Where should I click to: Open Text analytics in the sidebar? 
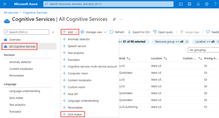(x=17, y=105)
